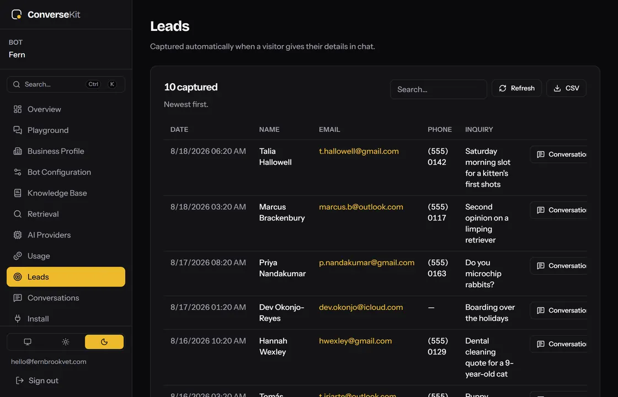Click the chat icon in Hannah Wexley's row
This screenshot has height=397, width=618.
coord(541,344)
